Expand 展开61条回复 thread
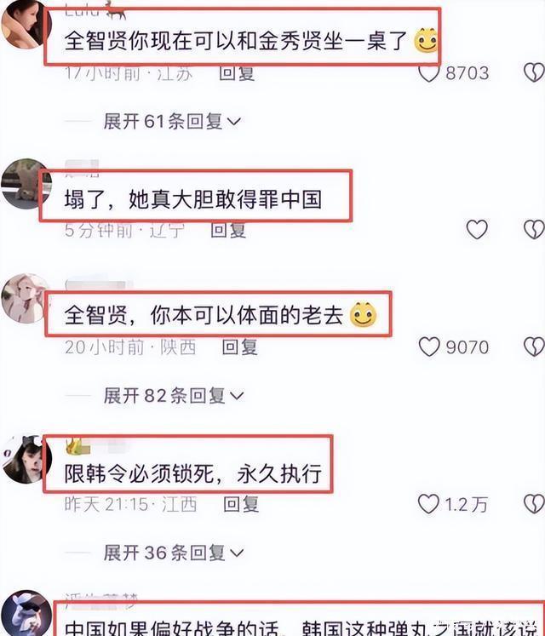545x636 pixels. tap(173, 121)
